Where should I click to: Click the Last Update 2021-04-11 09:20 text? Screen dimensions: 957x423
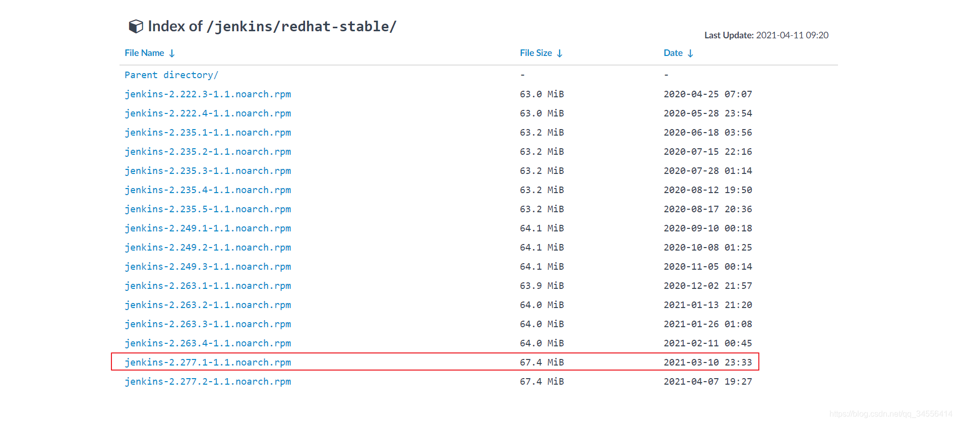pyautogui.click(x=766, y=35)
